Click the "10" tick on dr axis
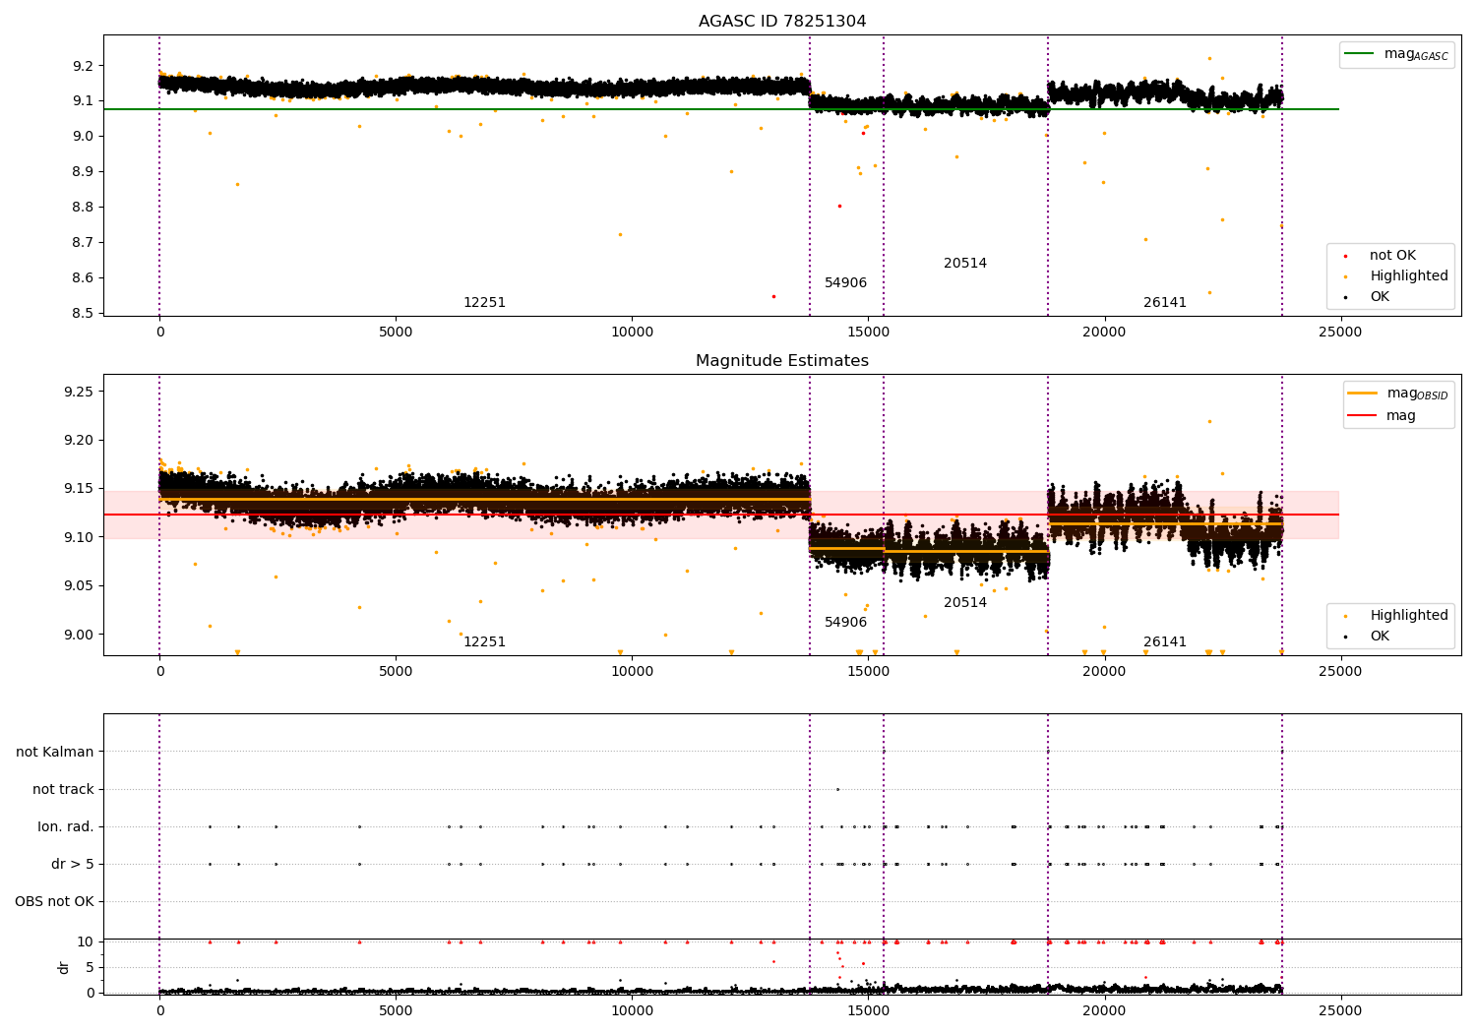Image resolution: width=1476 pixels, height=1033 pixels. pos(86,942)
